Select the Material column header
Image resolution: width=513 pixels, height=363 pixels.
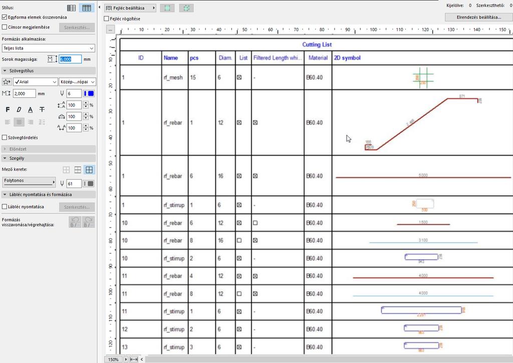[318, 58]
